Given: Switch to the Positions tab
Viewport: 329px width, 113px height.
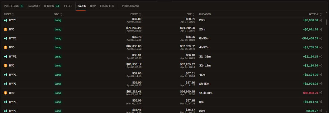Looking at the screenshot, I should pos(13,6).
